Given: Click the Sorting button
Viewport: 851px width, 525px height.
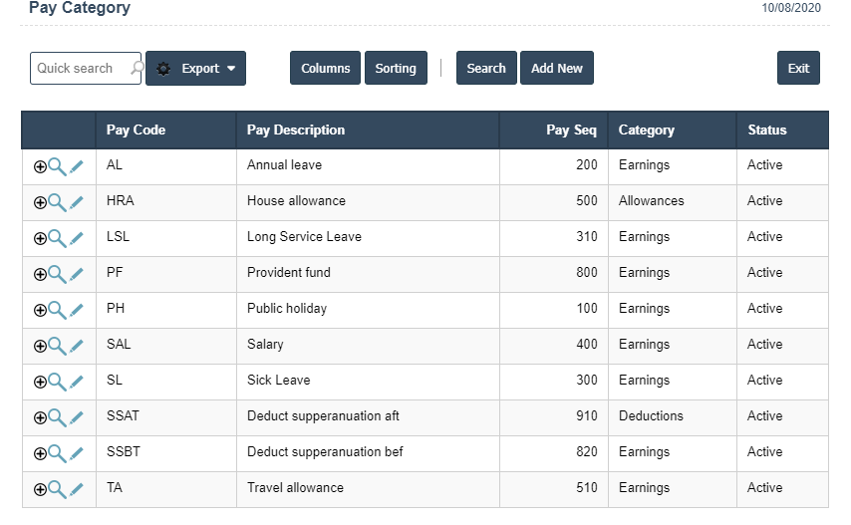Looking at the screenshot, I should pos(396,69).
